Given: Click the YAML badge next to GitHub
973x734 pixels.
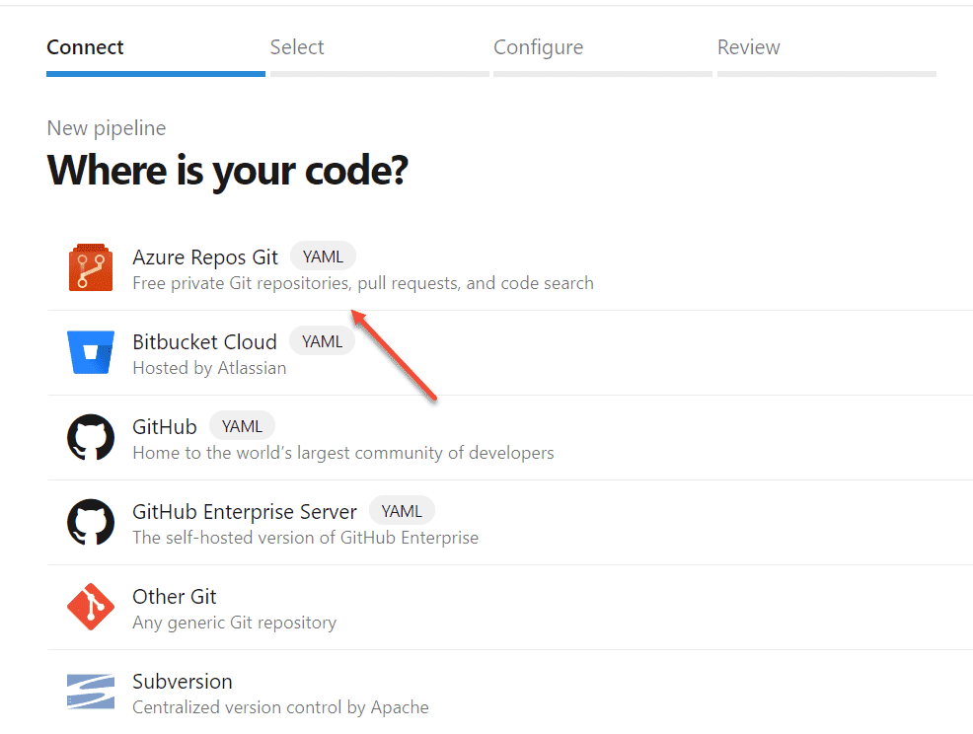Looking at the screenshot, I should pos(242,426).
